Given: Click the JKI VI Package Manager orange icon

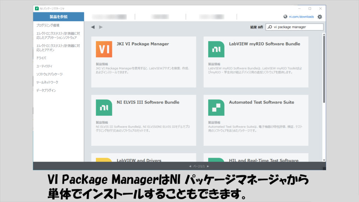Looking at the screenshot, I should tap(104, 49).
